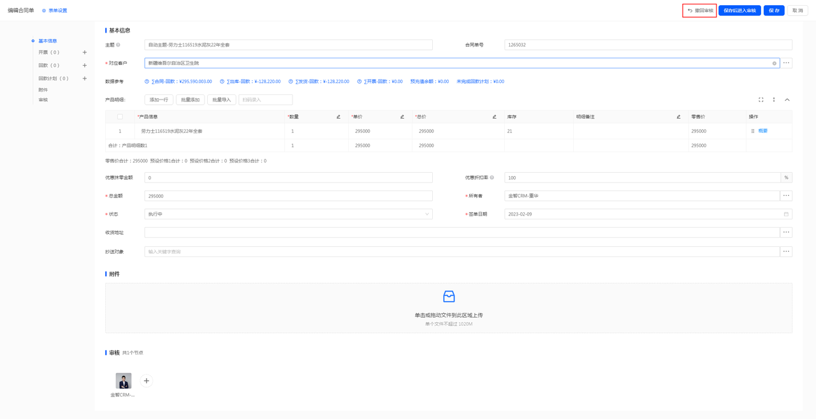Click 批量导入 button
816x419 pixels.
click(x=221, y=99)
